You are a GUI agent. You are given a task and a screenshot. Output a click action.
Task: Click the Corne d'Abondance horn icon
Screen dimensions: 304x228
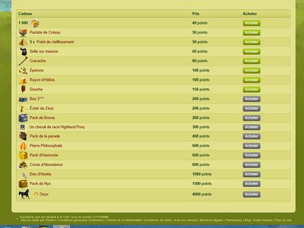[x=23, y=165]
